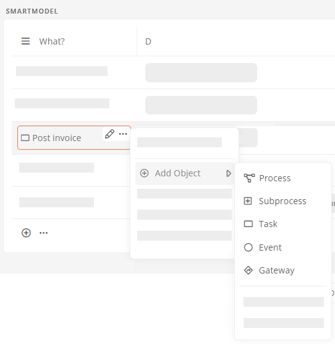Click the Gateway diamond icon

[x=248, y=270]
